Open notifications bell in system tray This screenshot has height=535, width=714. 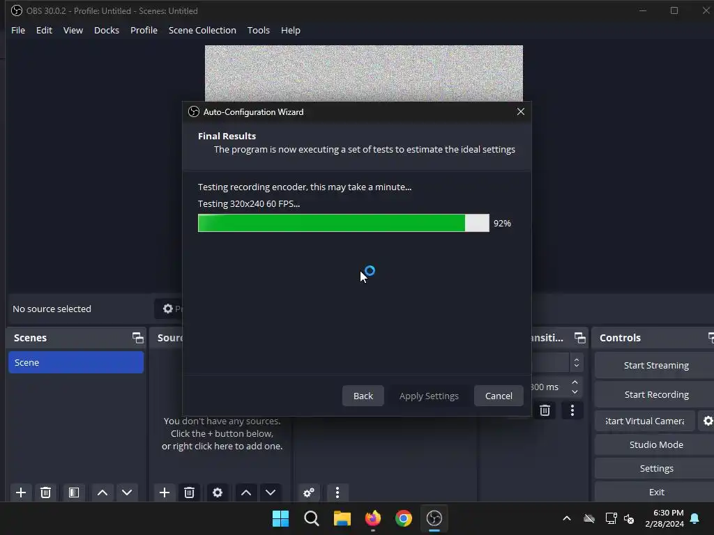click(x=695, y=518)
